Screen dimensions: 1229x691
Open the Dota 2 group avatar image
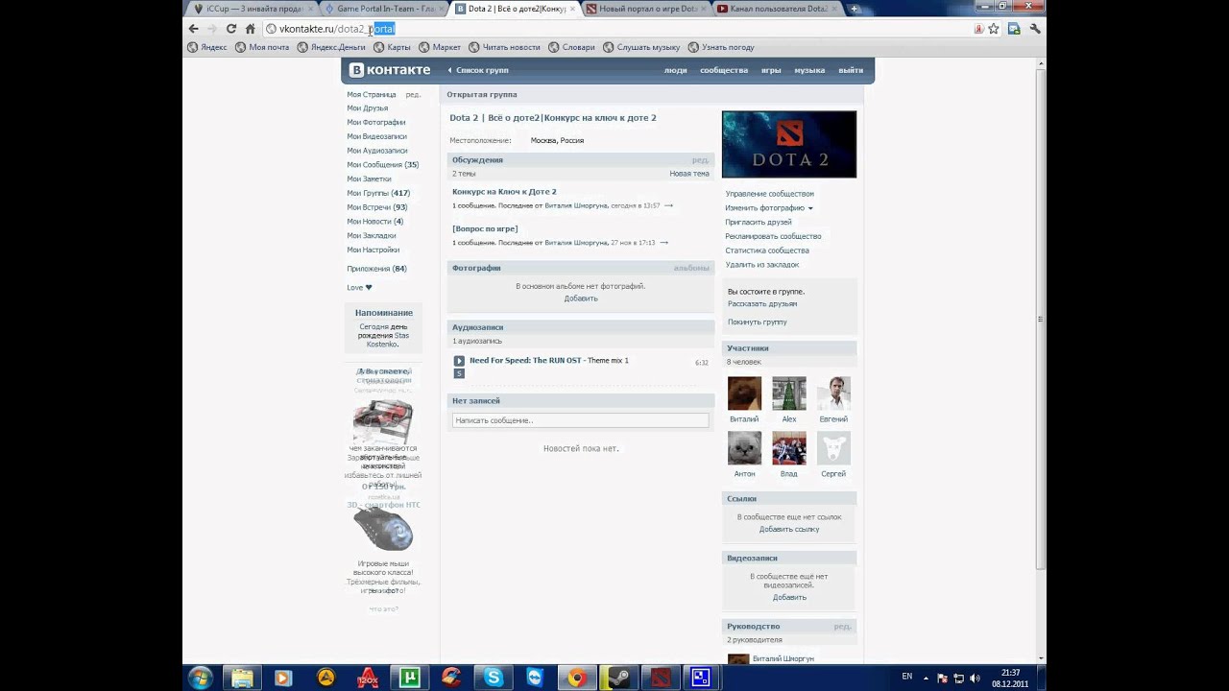(x=789, y=144)
